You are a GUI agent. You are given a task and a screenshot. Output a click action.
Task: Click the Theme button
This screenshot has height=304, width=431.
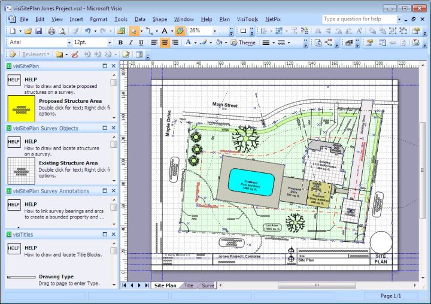(244, 42)
